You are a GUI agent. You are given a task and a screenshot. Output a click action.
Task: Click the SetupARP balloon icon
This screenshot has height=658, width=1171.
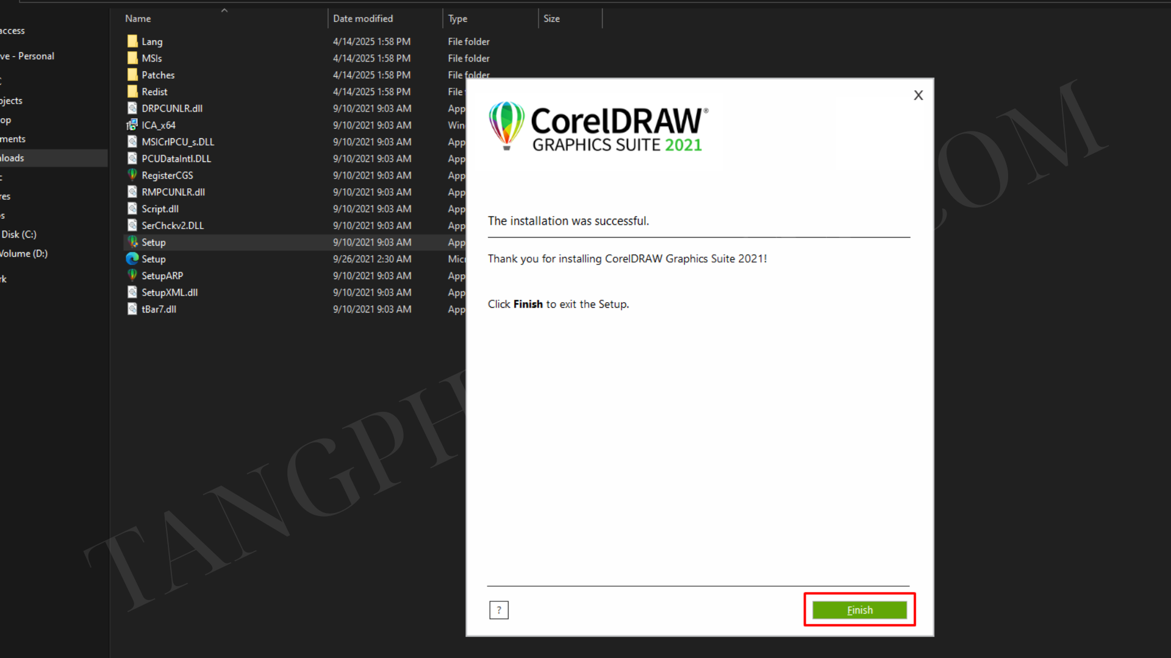[132, 275]
